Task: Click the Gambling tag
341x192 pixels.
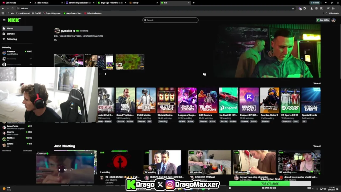Action: tap(163, 122)
